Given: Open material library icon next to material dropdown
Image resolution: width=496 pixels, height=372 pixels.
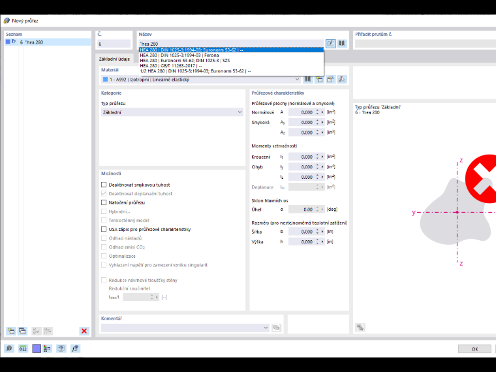Looking at the screenshot, I should 307,80.
